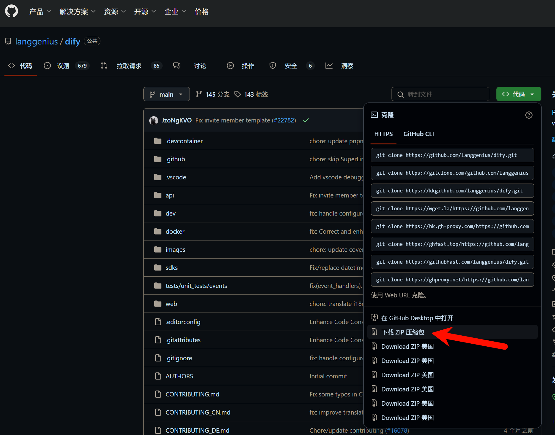Open the AUTHORS file
This screenshot has height=435, width=555.
179,376
